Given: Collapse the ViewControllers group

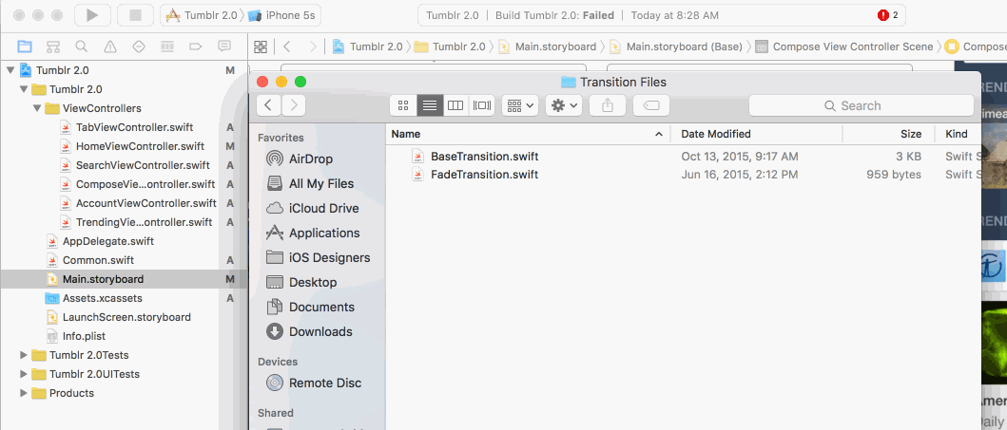Looking at the screenshot, I should point(36,108).
